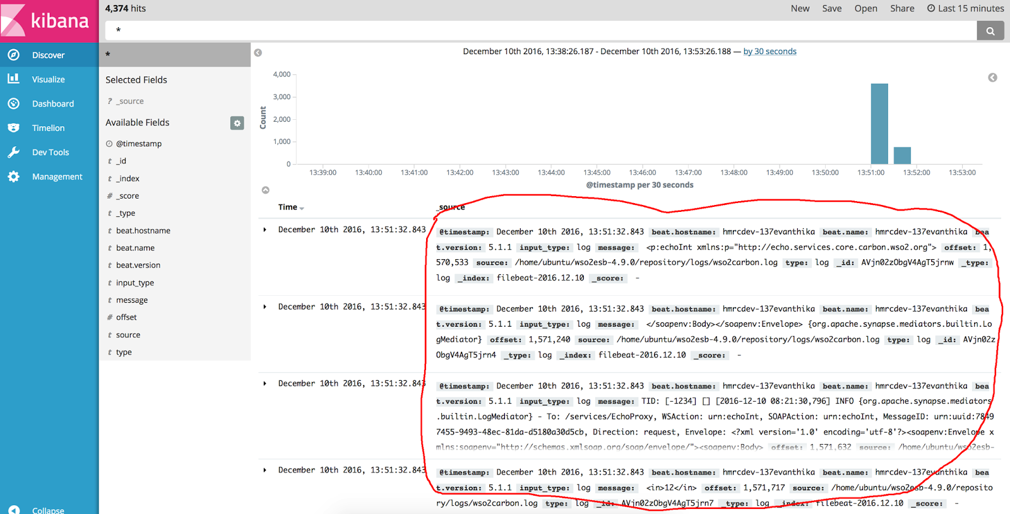Go to Timelion
This screenshot has height=514, width=1010.
pos(49,127)
